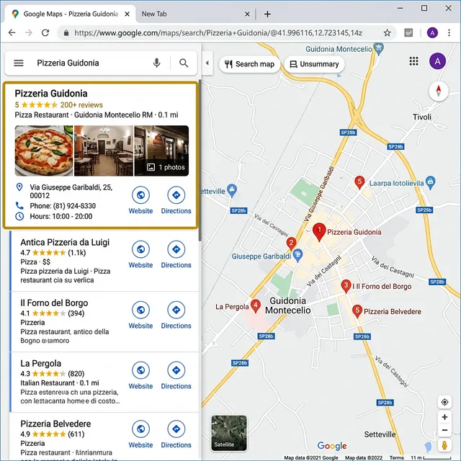Click map pin 1 Pizzeria Guidonia

[319, 232]
